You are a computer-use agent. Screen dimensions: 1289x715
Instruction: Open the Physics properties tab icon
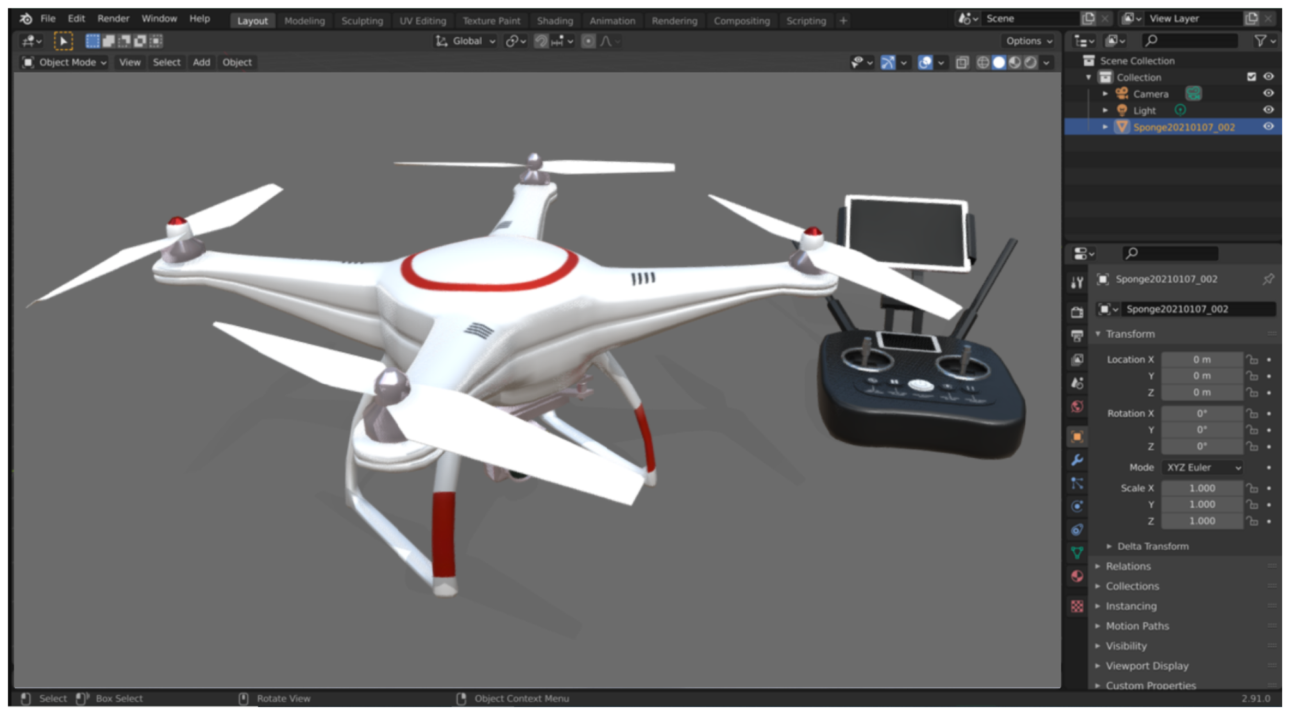pos(1077,506)
